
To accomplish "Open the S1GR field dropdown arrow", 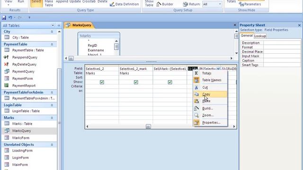I will [x=218, y=68].
